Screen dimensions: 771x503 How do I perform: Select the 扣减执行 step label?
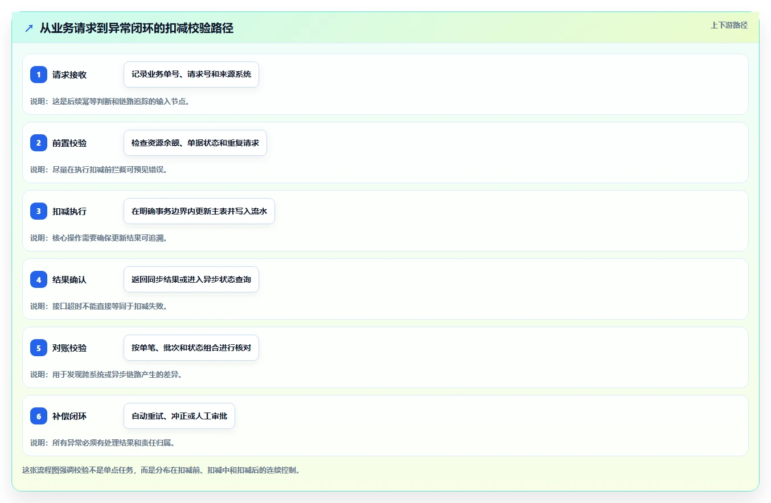click(69, 211)
